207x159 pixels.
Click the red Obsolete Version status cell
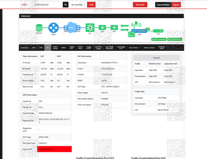(x=54, y=149)
